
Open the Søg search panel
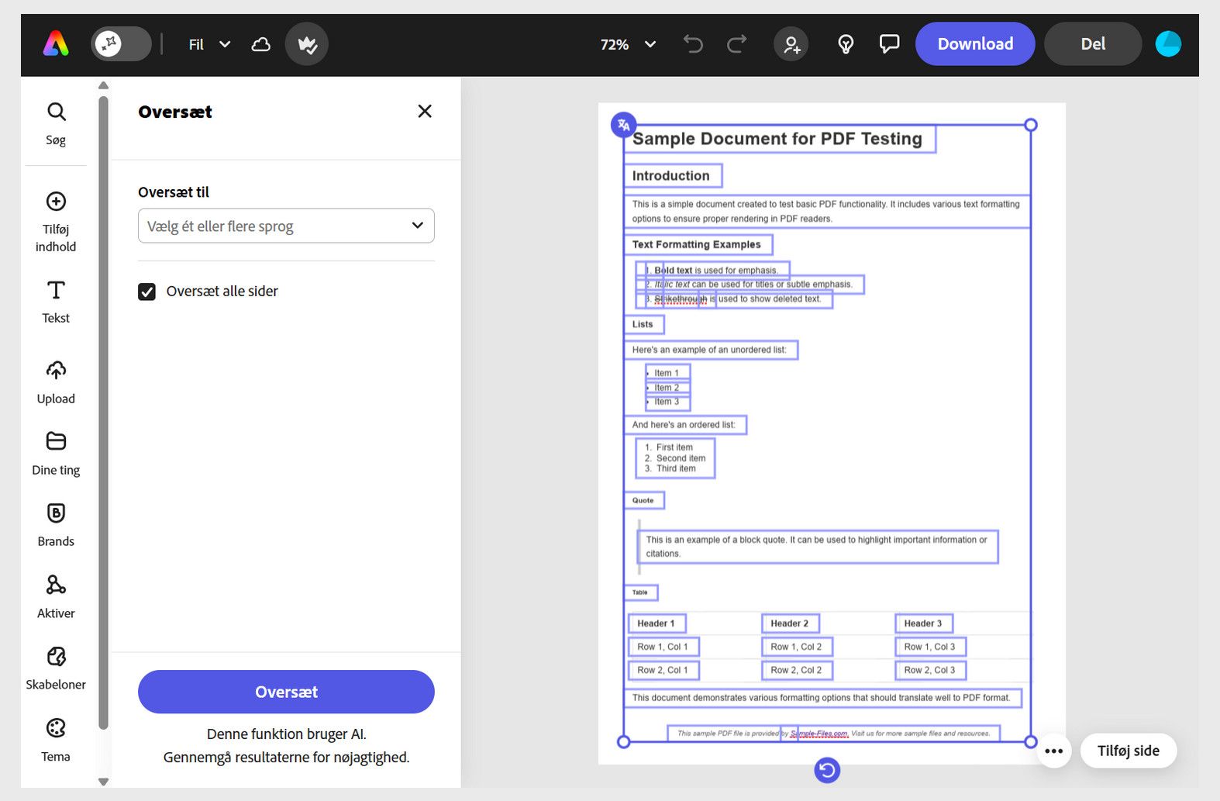(56, 123)
